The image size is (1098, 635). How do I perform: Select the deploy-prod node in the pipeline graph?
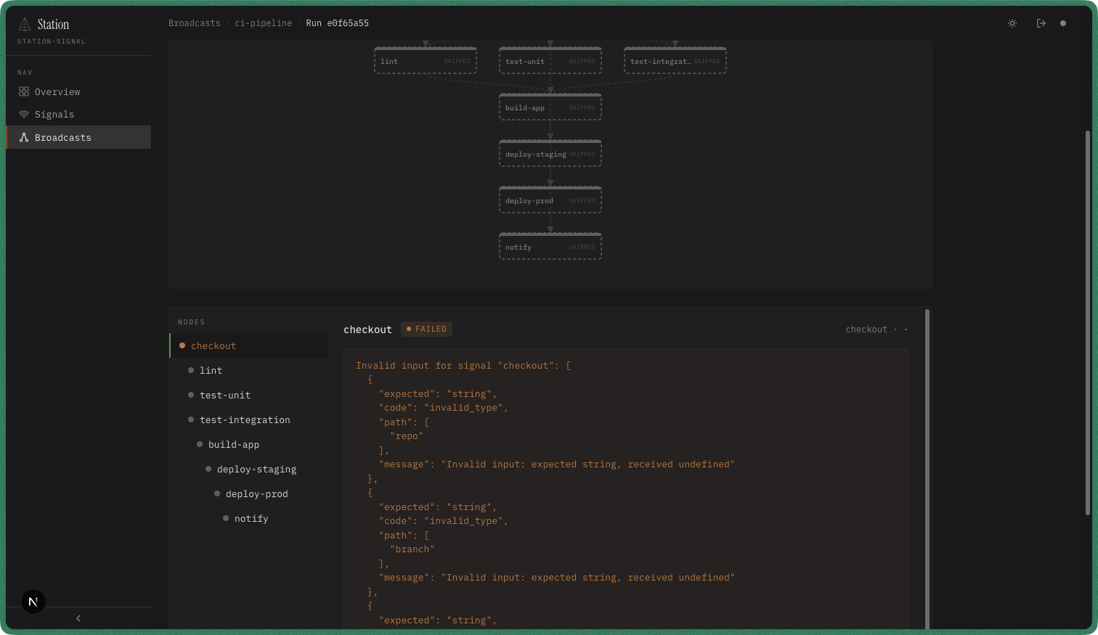550,200
